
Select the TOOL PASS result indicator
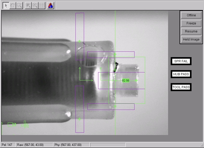point(181,87)
